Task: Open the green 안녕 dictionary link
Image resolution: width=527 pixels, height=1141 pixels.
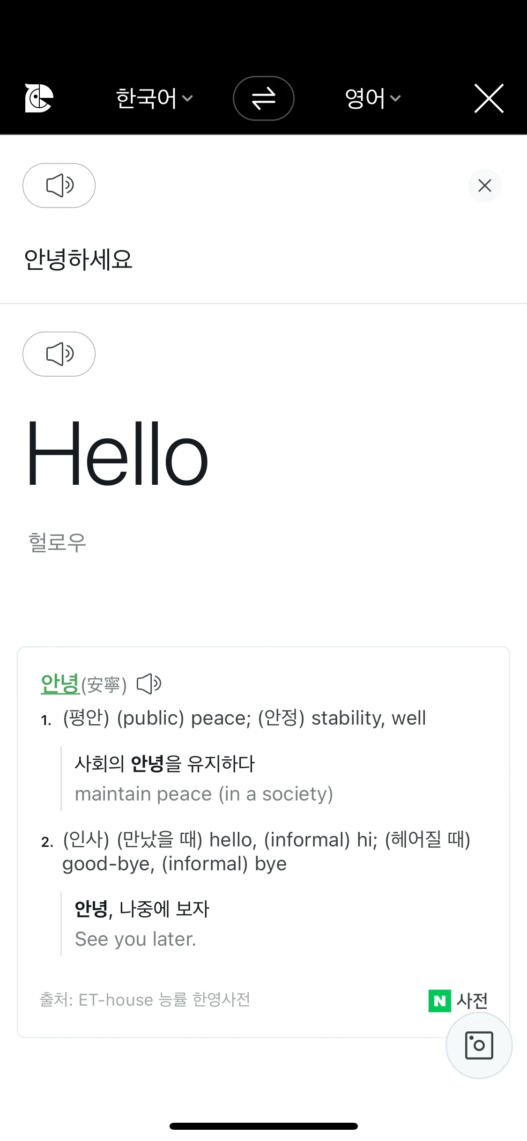Action: tap(59, 684)
